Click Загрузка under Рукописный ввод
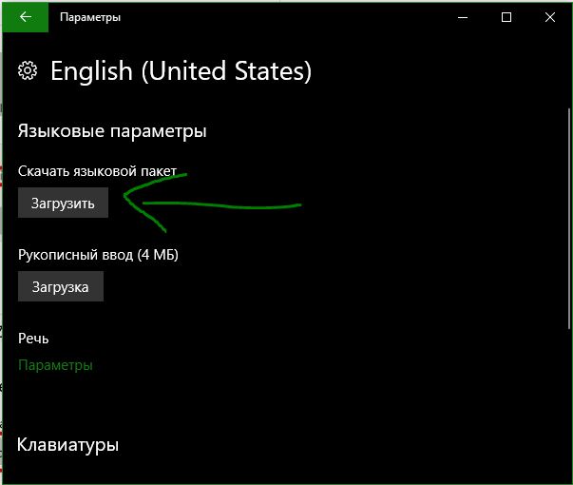 [x=61, y=286]
